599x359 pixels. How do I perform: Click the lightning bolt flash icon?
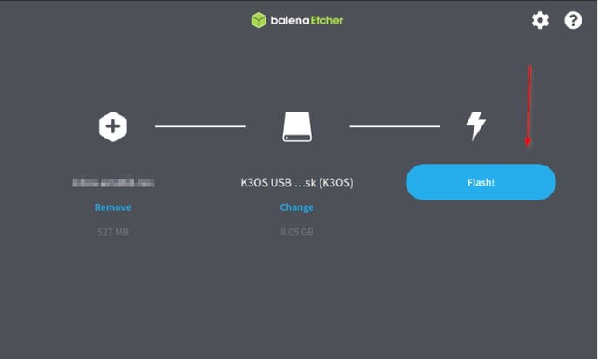pyautogui.click(x=475, y=125)
